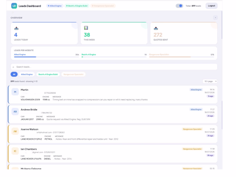Select the Allied Engine filter pill
236x177 pixels.
(27, 75)
